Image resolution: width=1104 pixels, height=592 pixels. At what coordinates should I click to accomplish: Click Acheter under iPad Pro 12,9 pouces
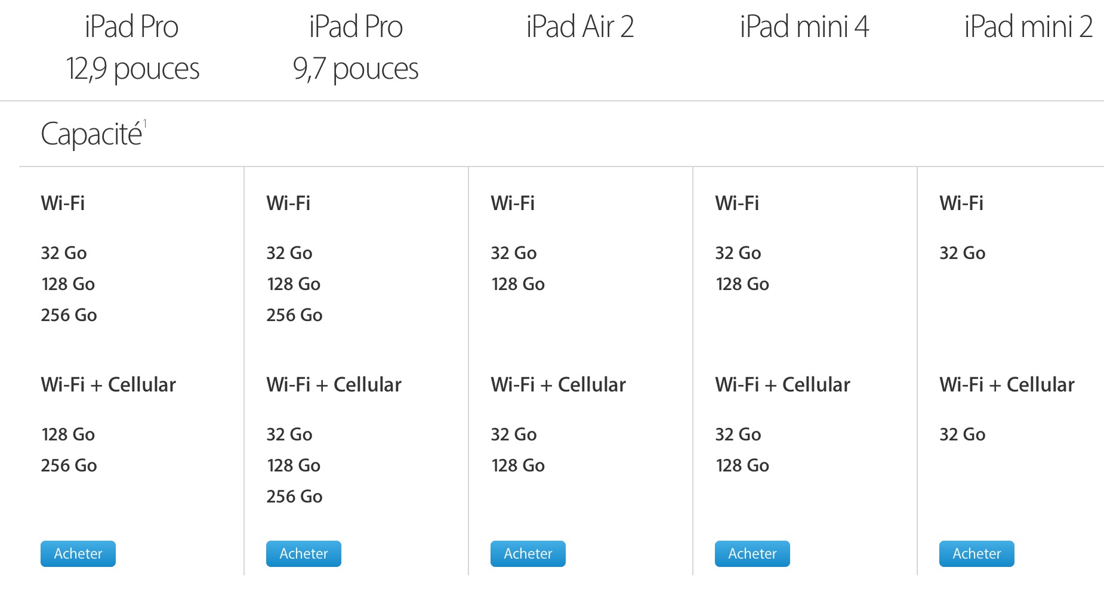[78, 554]
